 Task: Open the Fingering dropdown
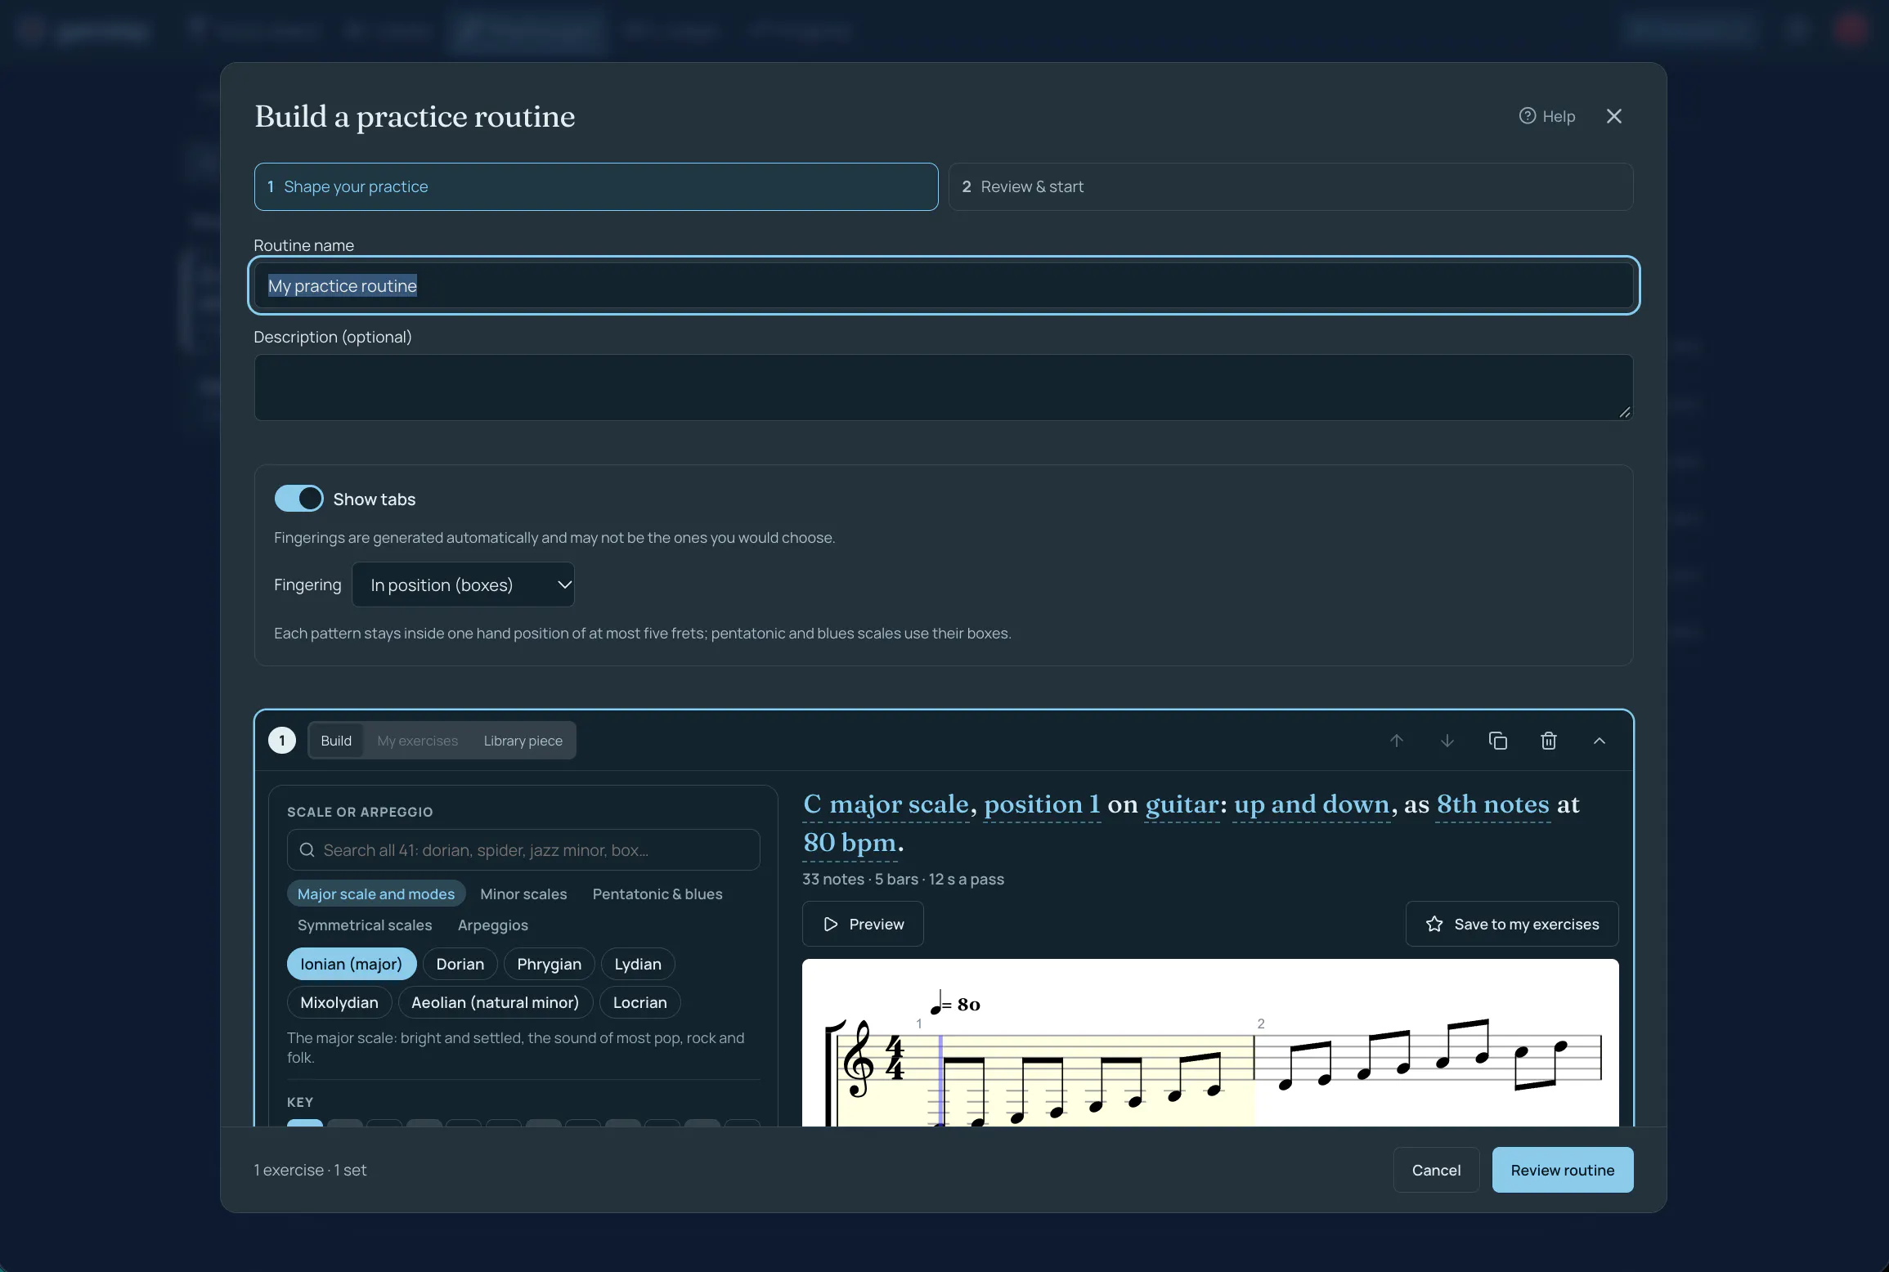[463, 584]
